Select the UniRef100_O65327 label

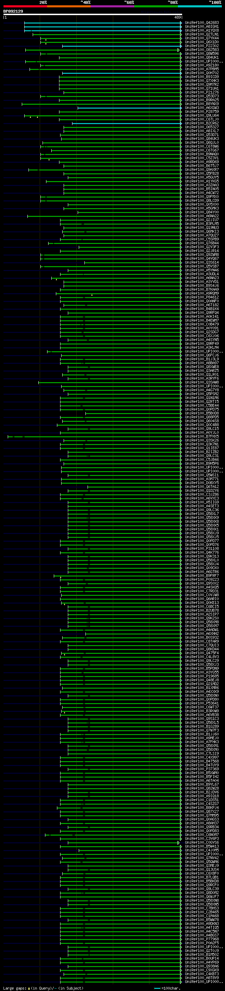pos(201,127)
